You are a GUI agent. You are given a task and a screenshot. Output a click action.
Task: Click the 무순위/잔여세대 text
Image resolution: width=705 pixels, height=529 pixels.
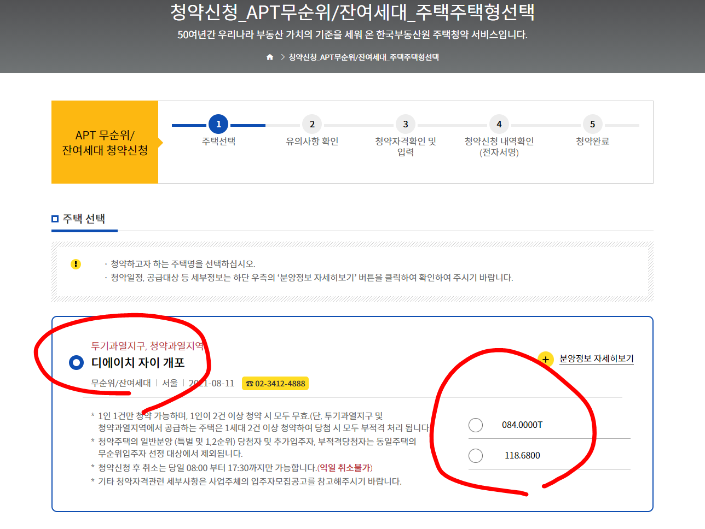point(121,383)
